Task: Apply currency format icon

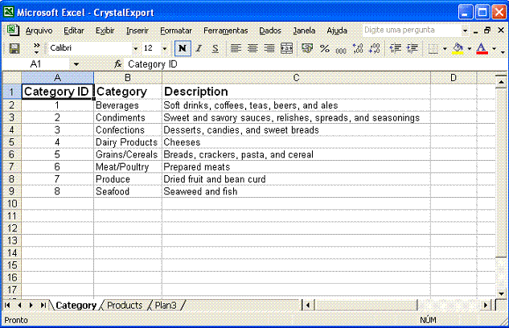Action: [x=306, y=49]
